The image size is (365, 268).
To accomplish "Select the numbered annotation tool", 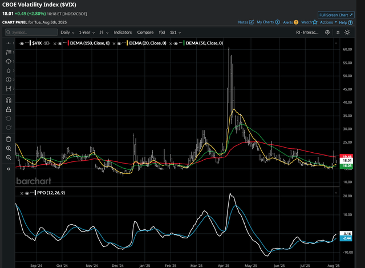I will point(9,80).
